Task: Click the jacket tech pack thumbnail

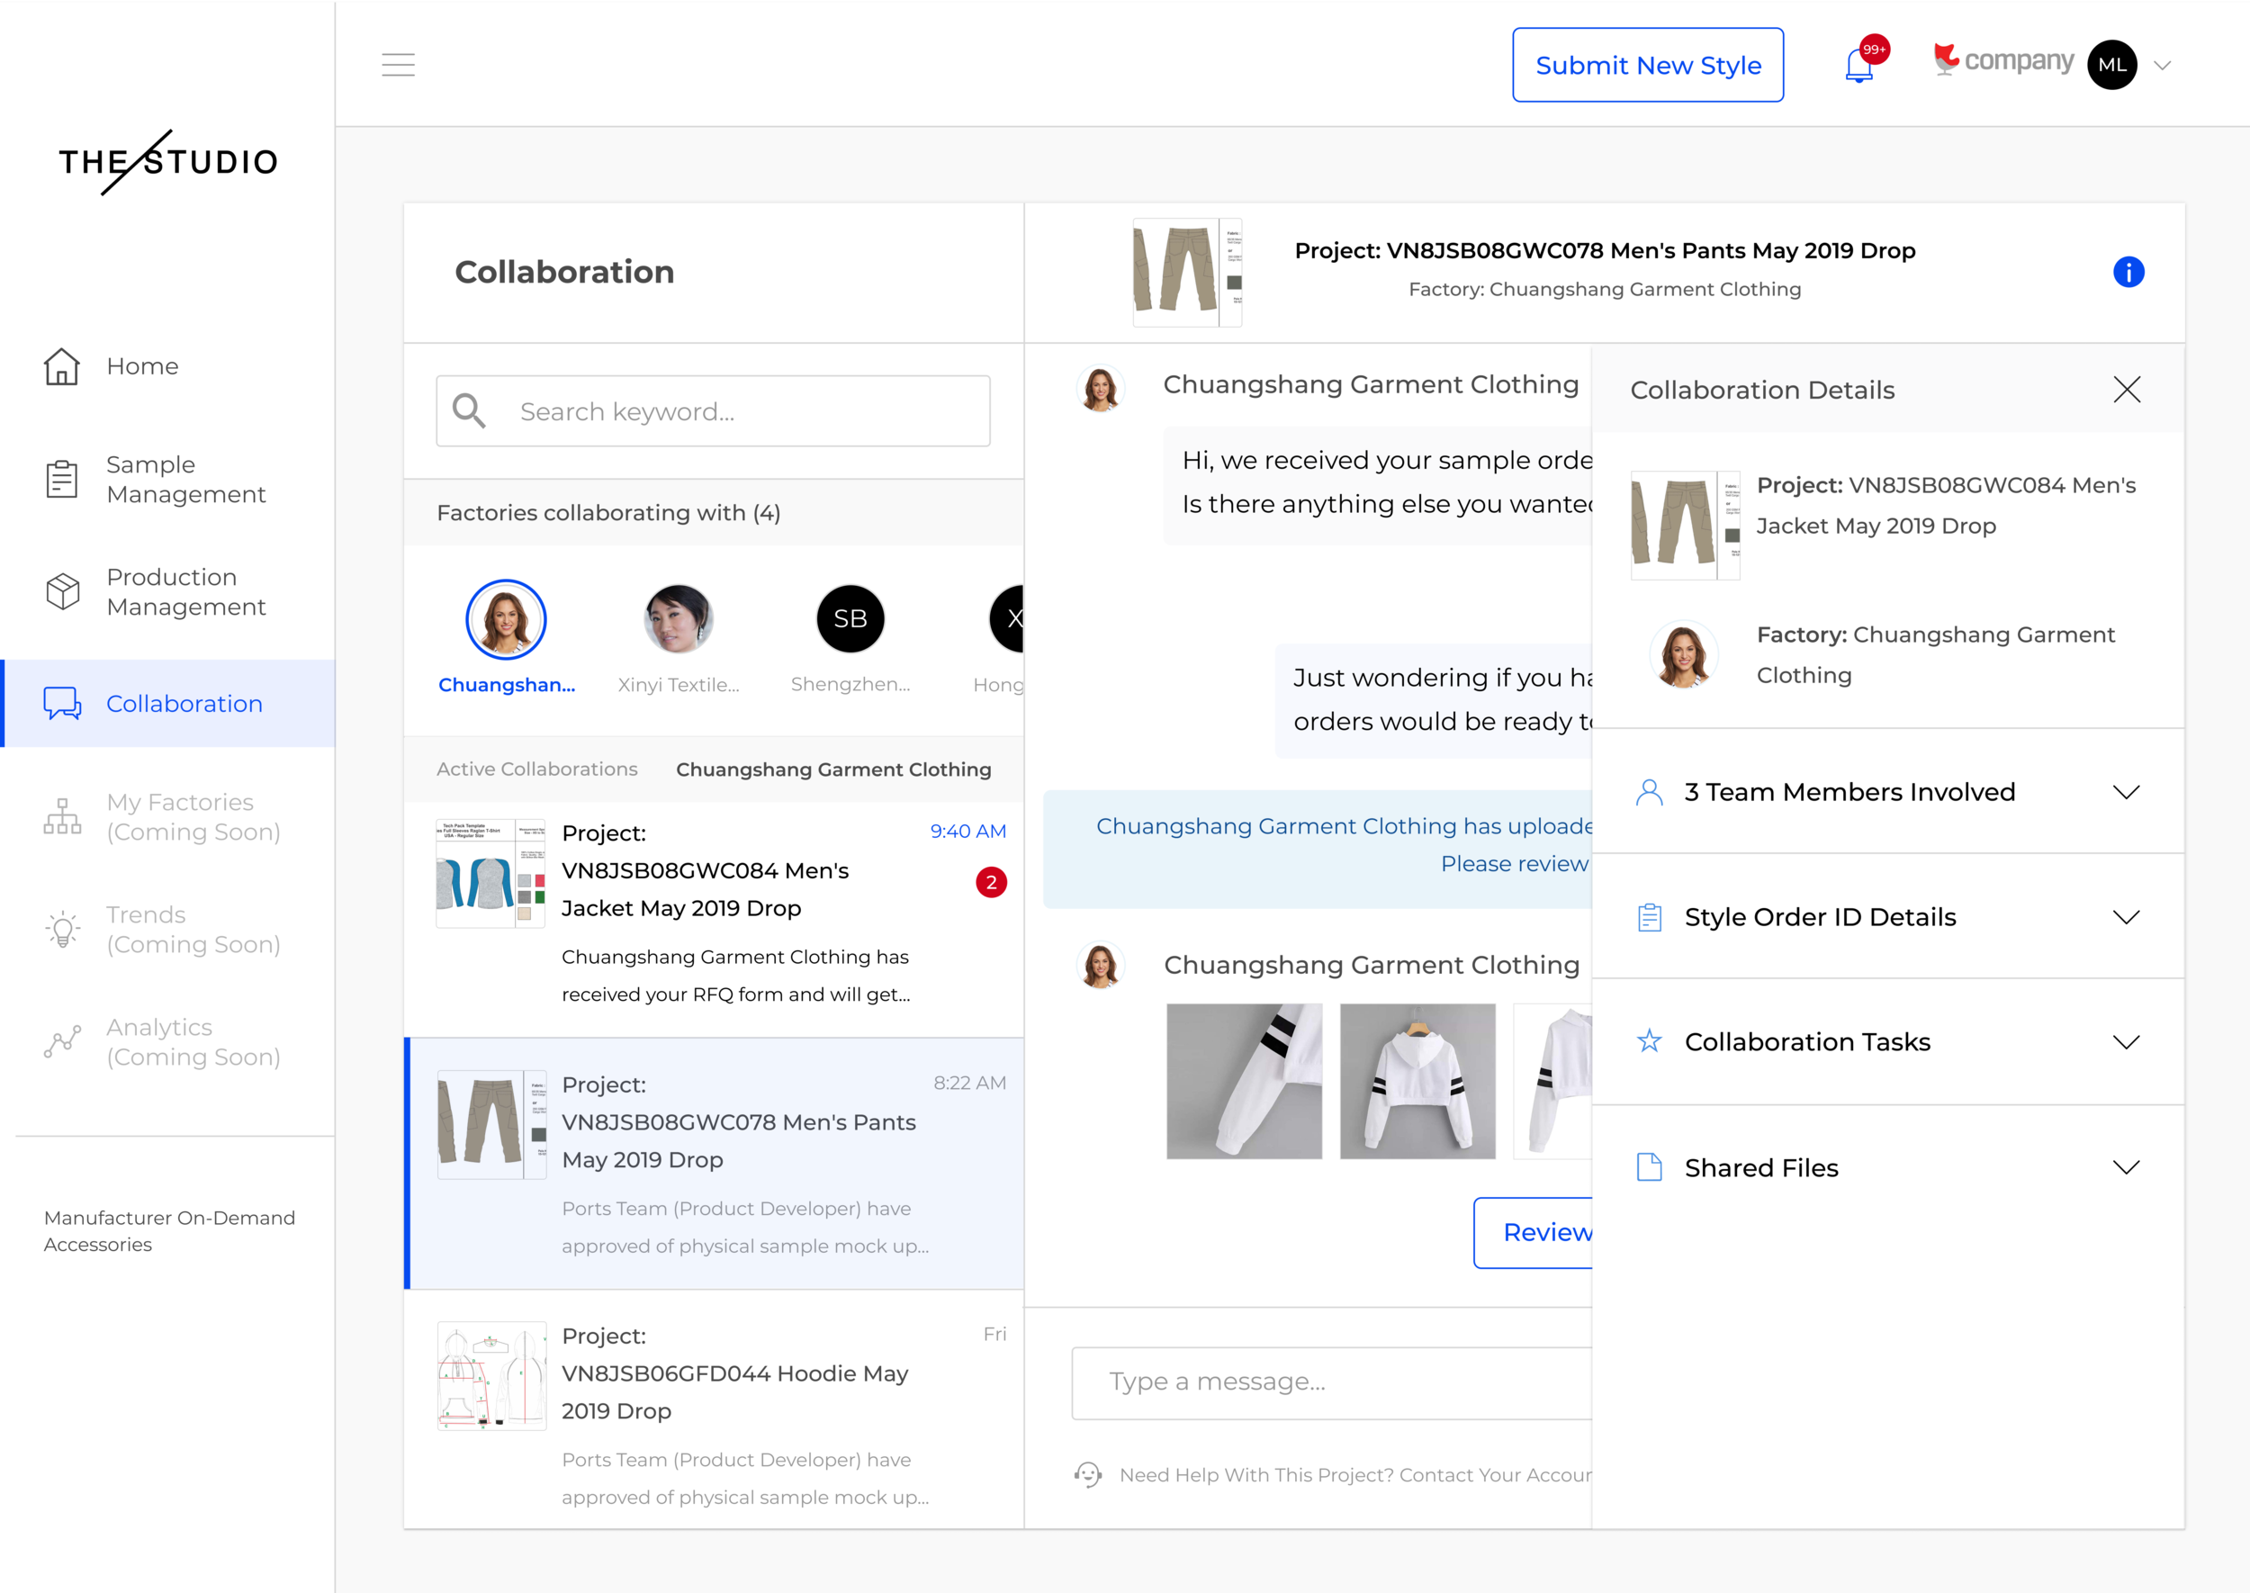Action: coord(490,873)
